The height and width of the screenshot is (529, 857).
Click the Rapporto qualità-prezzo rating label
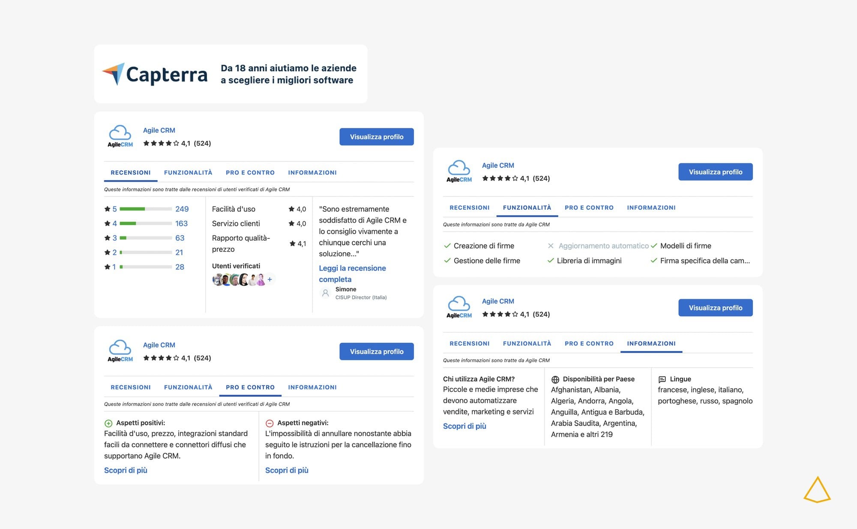pos(241,244)
